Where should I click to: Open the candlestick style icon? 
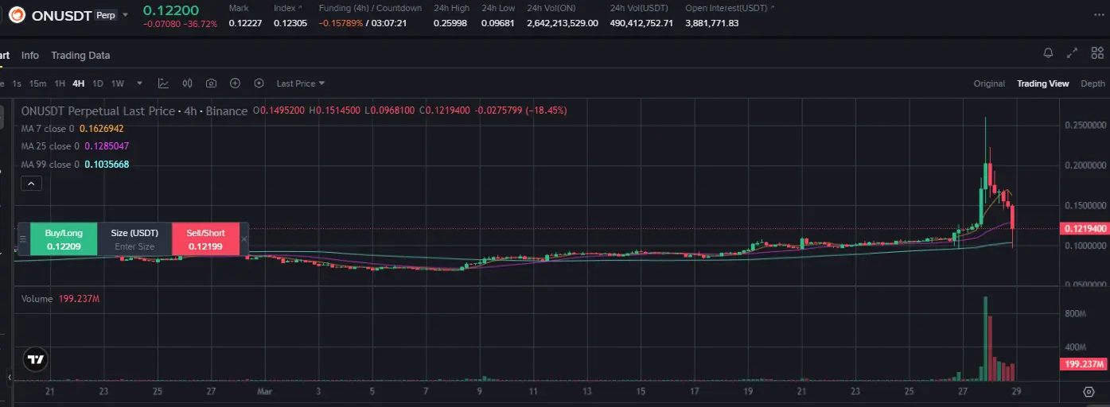[188, 83]
